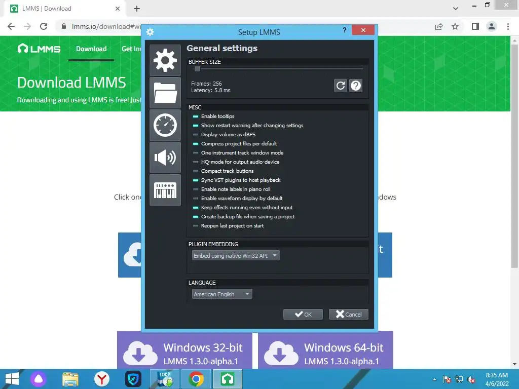The width and height of the screenshot is (519, 389).
Task: Open a new Chrome tab
Action: [x=137, y=9]
